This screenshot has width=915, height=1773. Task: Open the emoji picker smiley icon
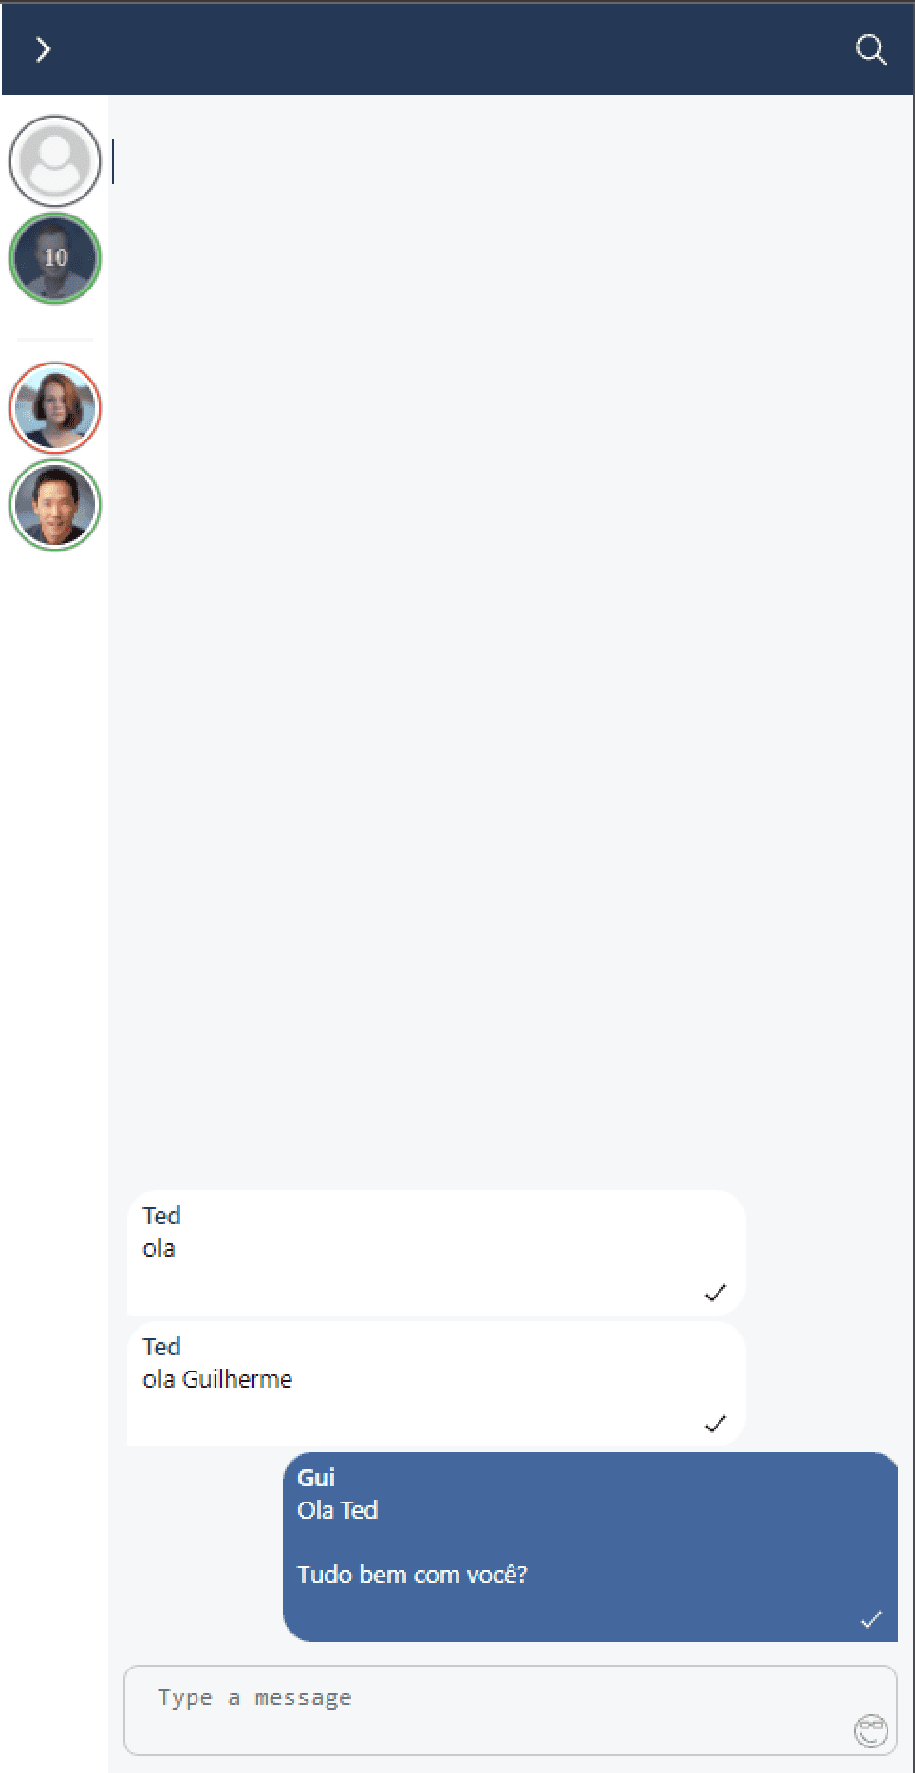[x=871, y=1731]
